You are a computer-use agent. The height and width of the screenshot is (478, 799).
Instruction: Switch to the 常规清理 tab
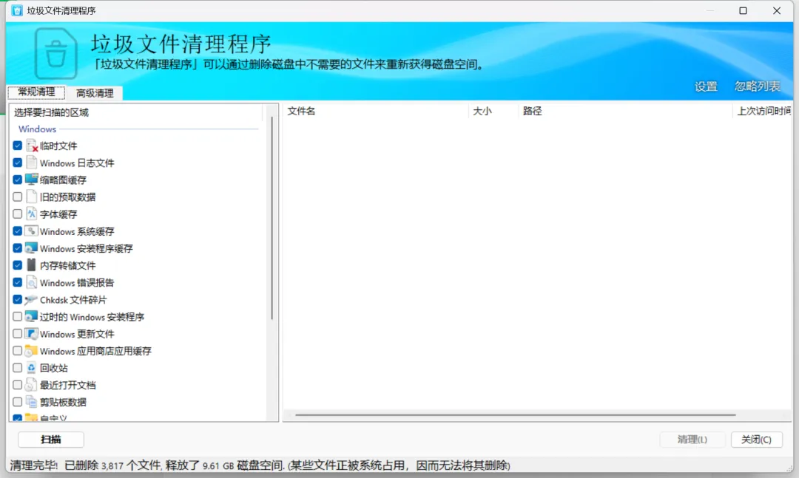[36, 92]
